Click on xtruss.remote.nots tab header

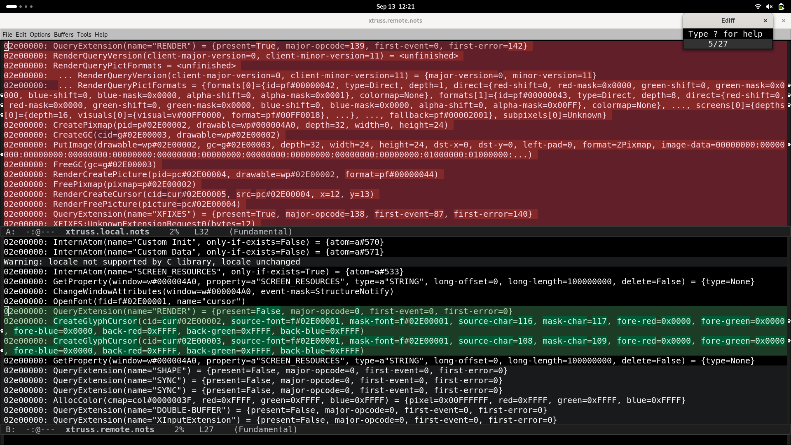pyautogui.click(x=395, y=20)
